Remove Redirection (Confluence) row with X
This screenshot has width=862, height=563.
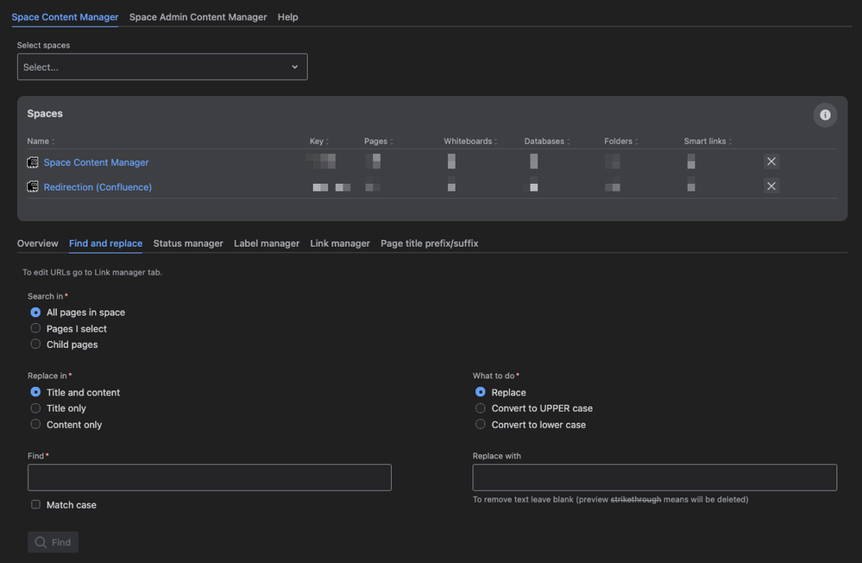771,186
